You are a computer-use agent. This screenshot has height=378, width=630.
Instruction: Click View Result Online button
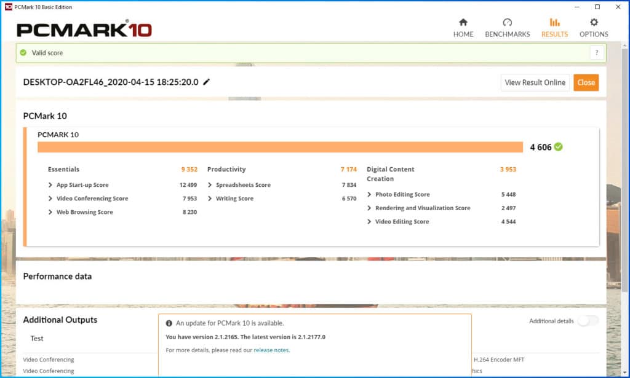[535, 82]
